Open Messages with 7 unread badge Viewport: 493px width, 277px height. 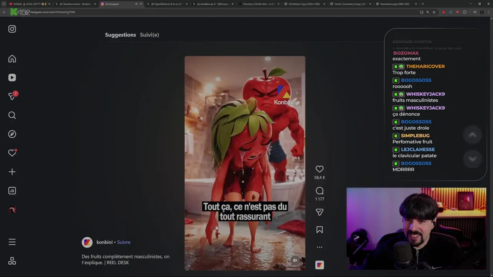point(12,96)
